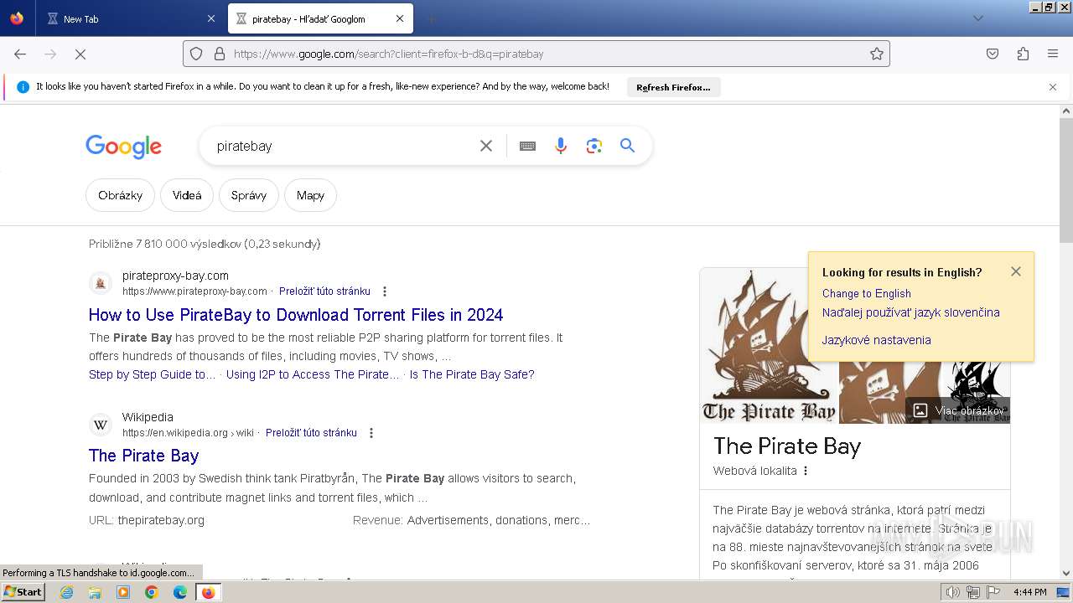Open Is The Pirate Bay Safe sitelink
1073x603 pixels.
tap(472, 374)
